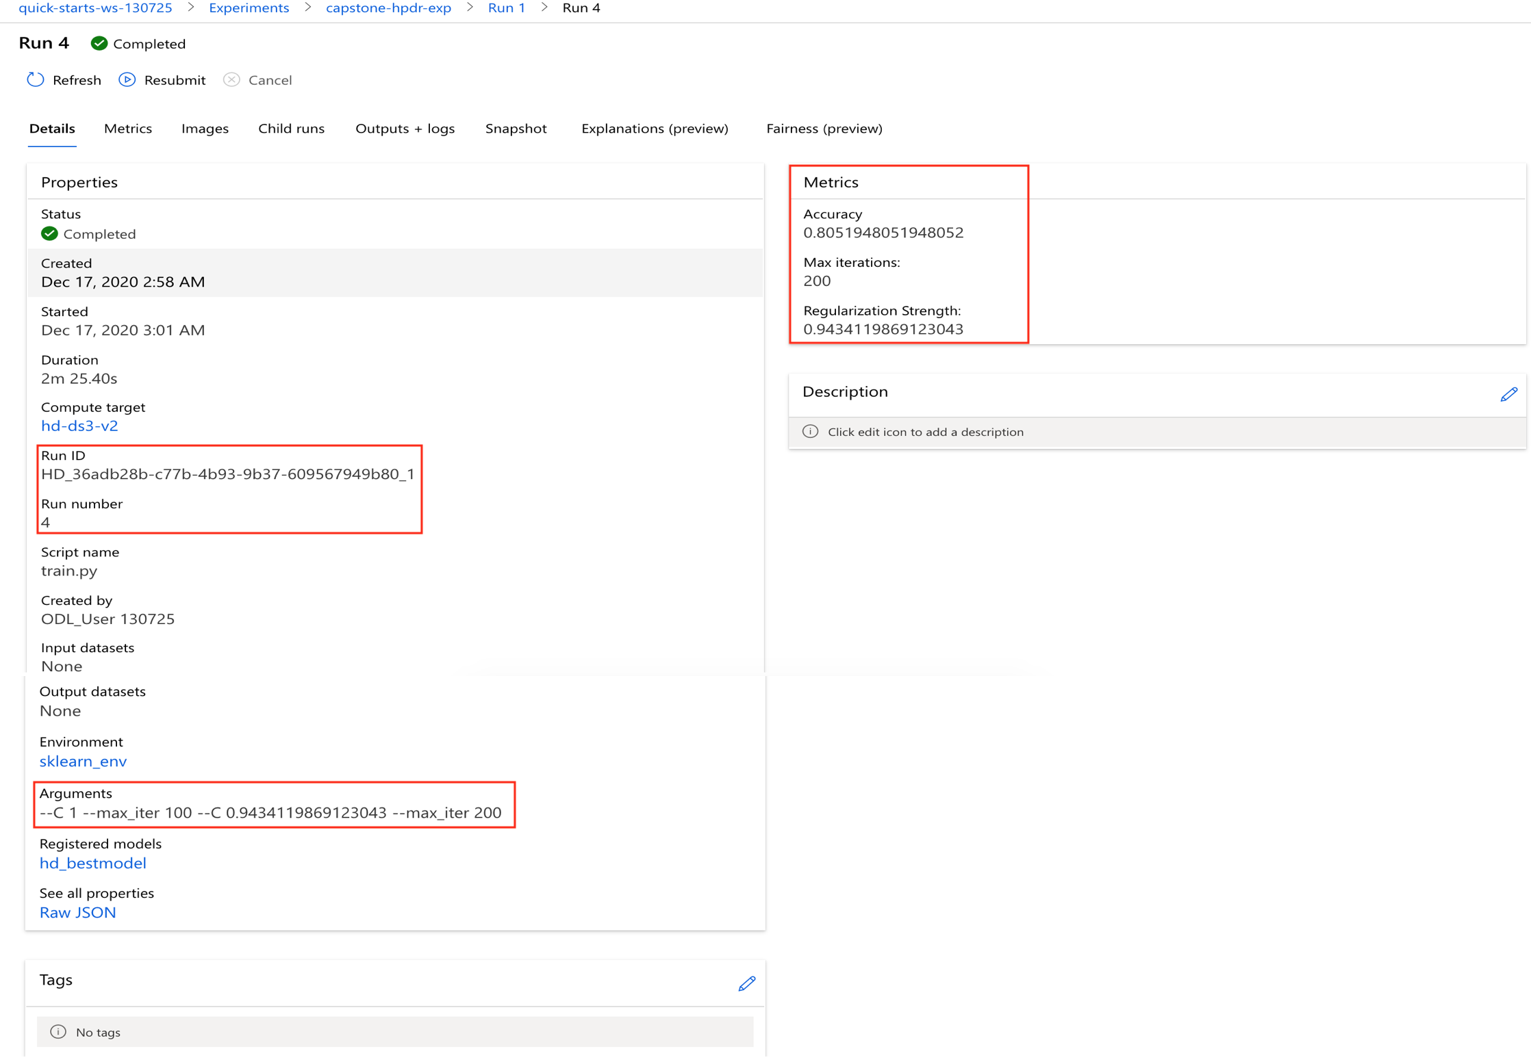Navigate to the Run 1 breadcrumb
This screenshot has height=1062, width=1531.
506,8
